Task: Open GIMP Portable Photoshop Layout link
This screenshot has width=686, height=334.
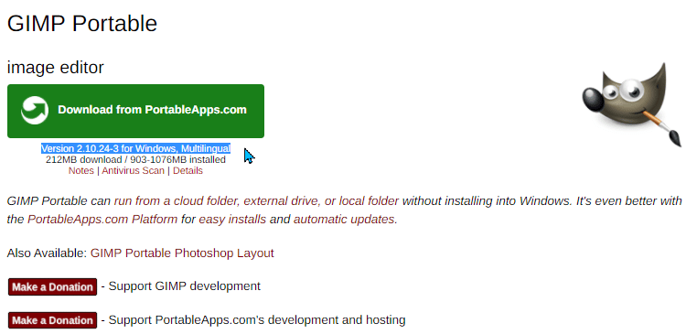Action: coord(182,253)
